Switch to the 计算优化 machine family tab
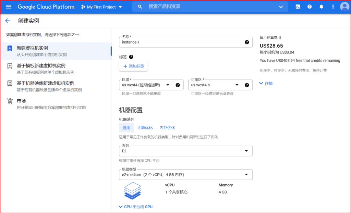 145,127
